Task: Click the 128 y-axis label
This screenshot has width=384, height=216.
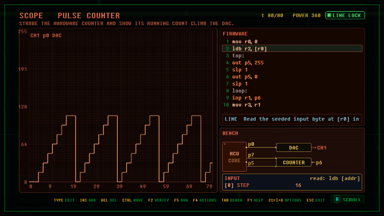Action: 23,107
